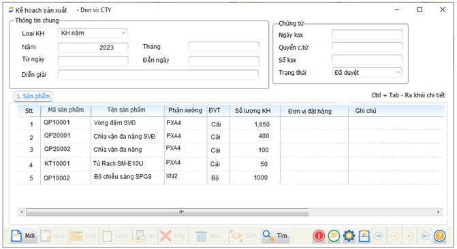Image resolution: width=457 pixels, height=249 pixels.
Task: Click the Stt column header
Action: coord(29,111)
